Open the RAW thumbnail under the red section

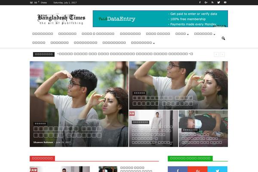(x=60, y=169)
